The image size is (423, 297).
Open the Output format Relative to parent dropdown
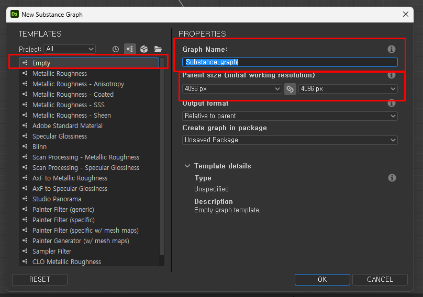pos(290,116)
